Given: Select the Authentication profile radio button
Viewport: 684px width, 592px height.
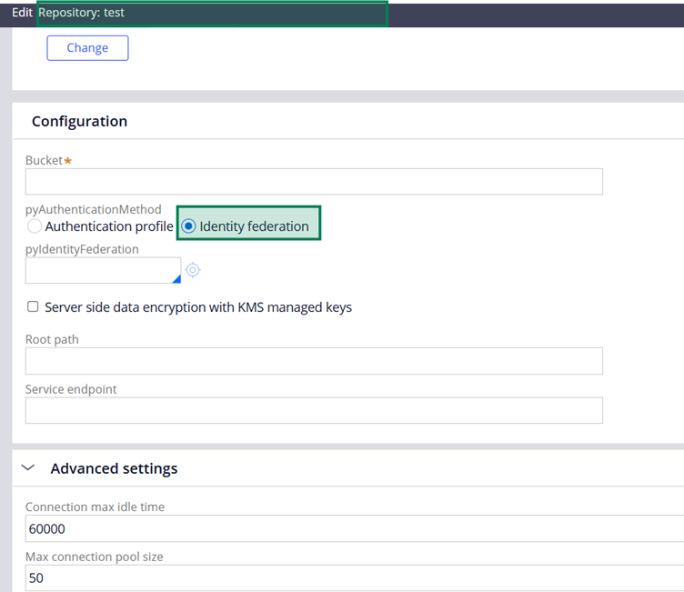Looking at the screenshot, I should pyautogui.click(x=35, y=226).
